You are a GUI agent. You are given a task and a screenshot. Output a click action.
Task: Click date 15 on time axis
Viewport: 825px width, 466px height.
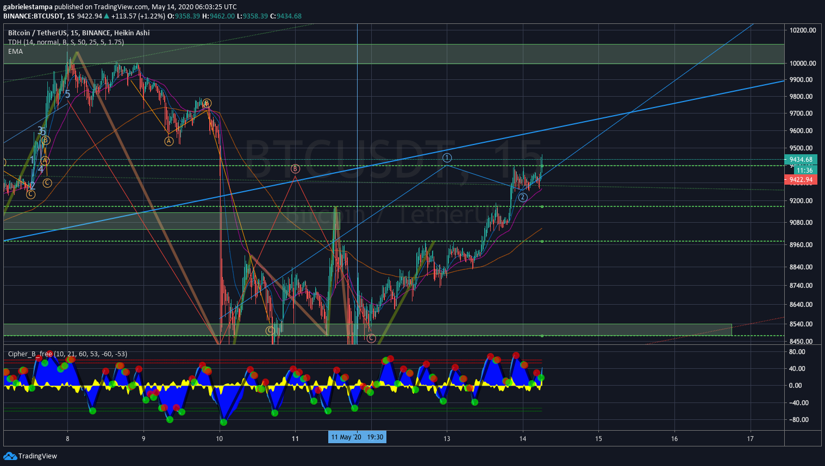click(x=598, y=439)
